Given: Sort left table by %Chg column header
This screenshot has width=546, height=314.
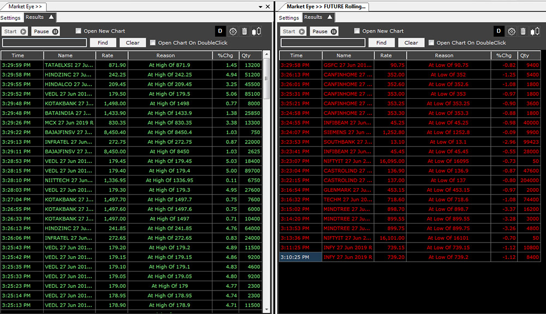Looking at the screenshot, I should point(225,55).
